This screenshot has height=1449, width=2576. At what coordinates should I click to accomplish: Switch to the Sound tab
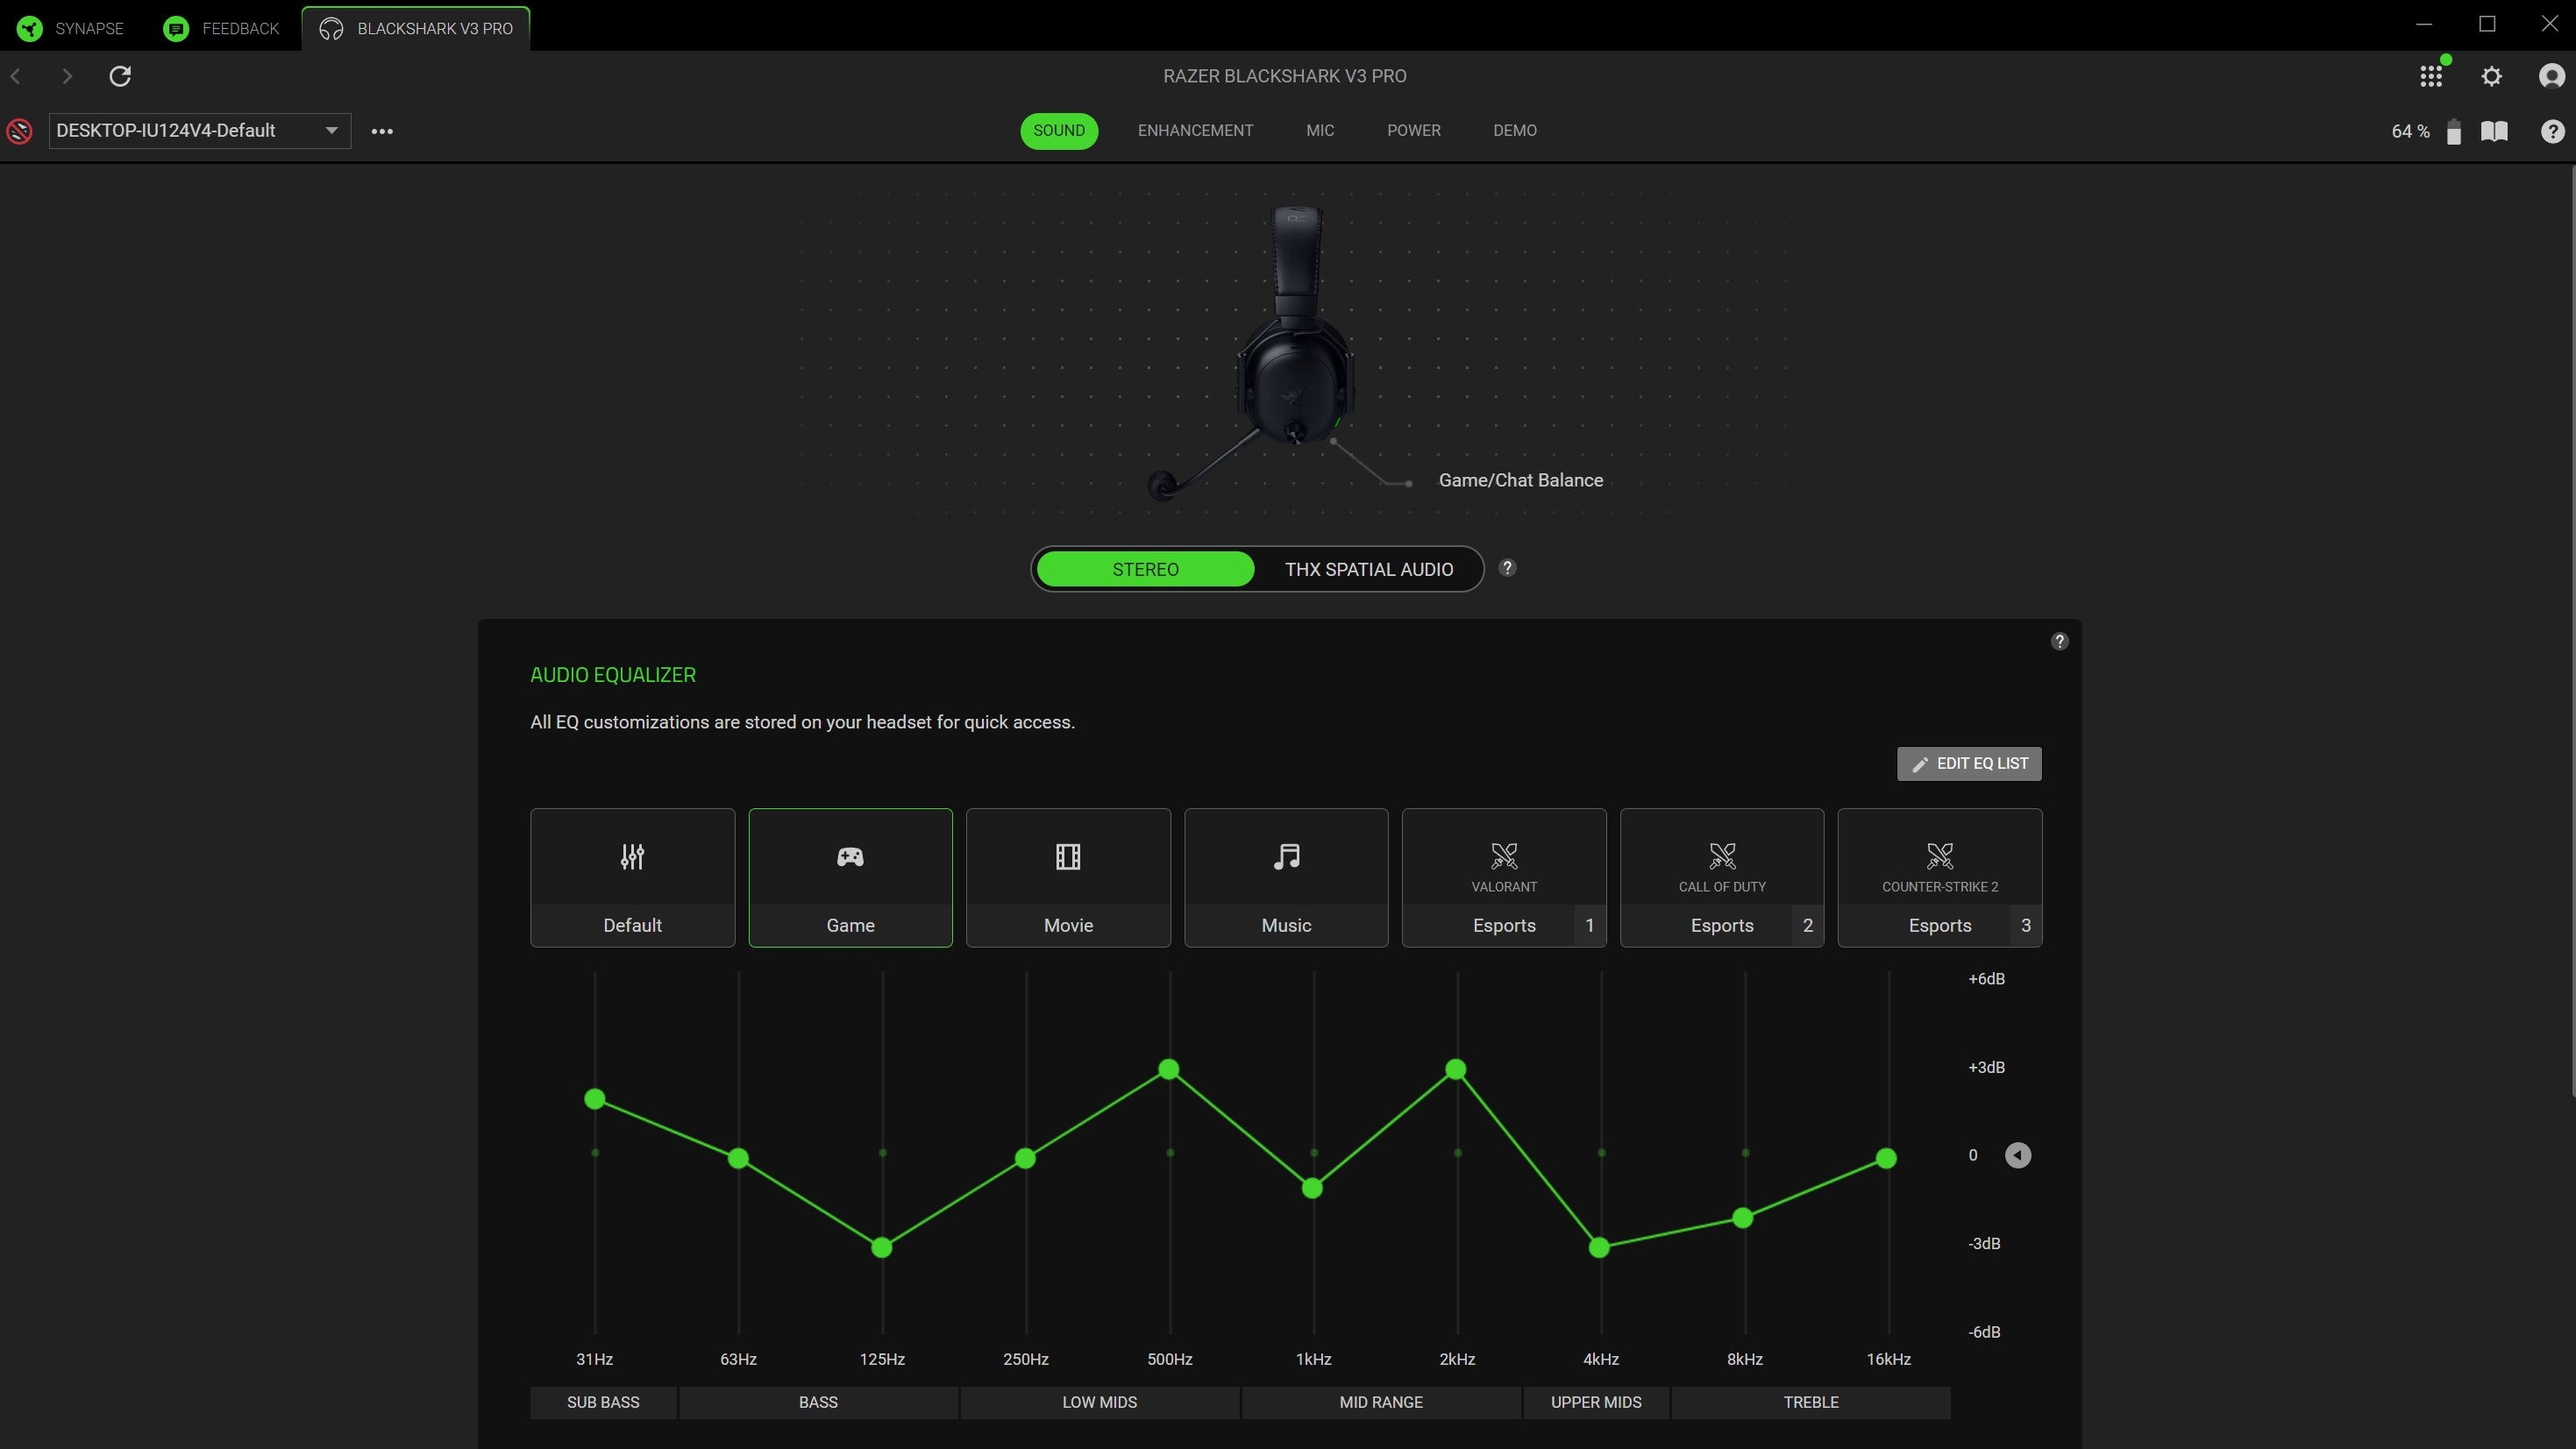1059,131
